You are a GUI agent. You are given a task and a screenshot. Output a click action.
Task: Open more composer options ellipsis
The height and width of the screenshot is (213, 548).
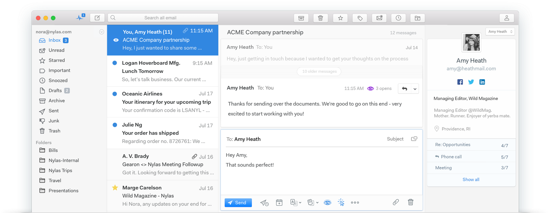click(x=355, y=203)
